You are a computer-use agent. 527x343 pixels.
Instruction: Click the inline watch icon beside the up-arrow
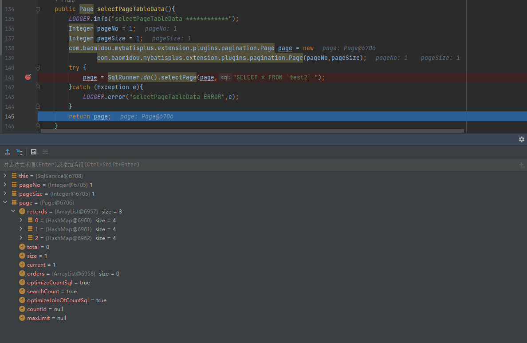pos(19,152)
